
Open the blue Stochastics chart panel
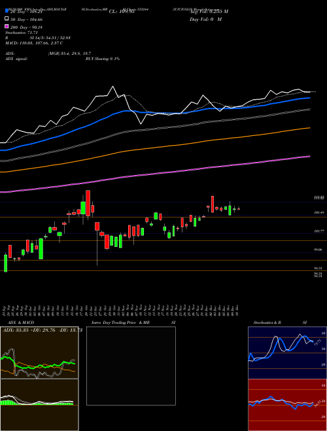287,353
